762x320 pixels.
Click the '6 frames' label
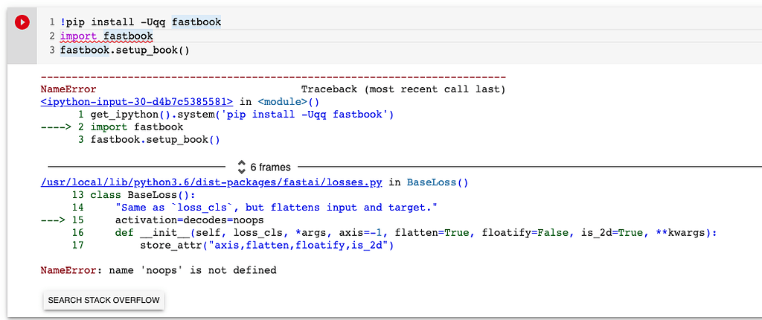pos(270,167)
